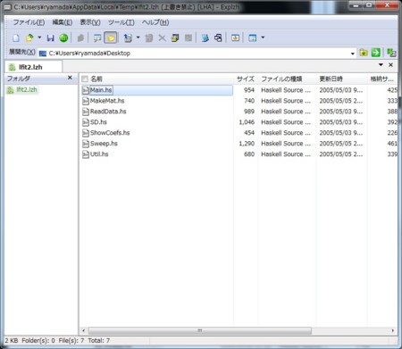
Task: Expand the window layout dropdown arrow
Action: (263, 37)
